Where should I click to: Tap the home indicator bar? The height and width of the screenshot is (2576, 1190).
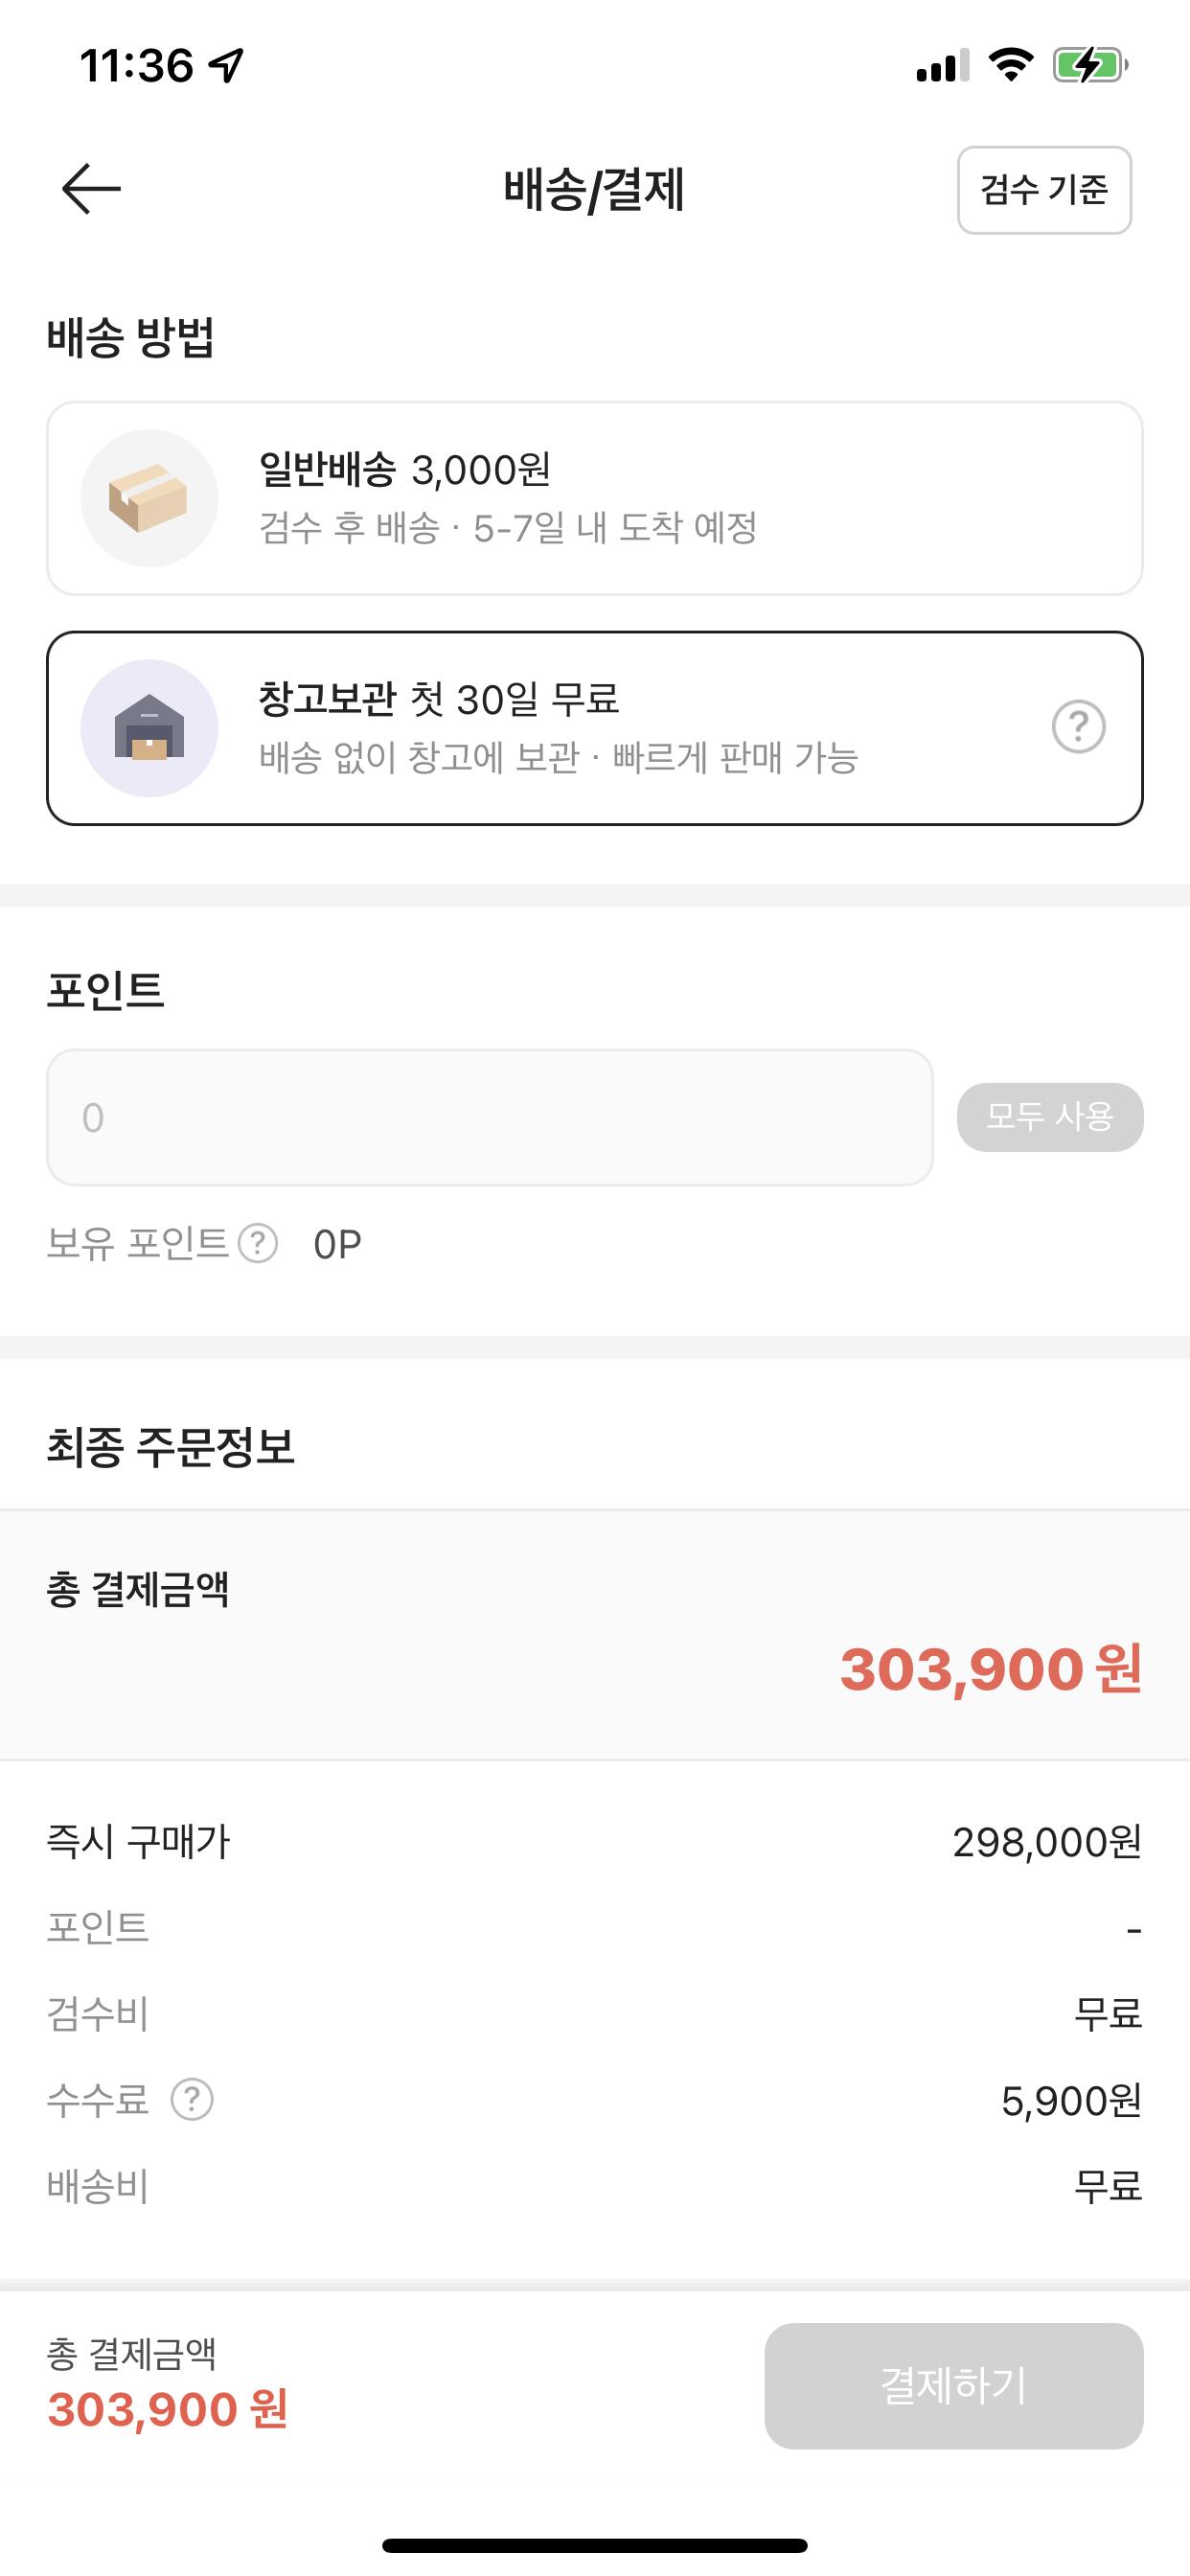click(x=594, y=2545)
